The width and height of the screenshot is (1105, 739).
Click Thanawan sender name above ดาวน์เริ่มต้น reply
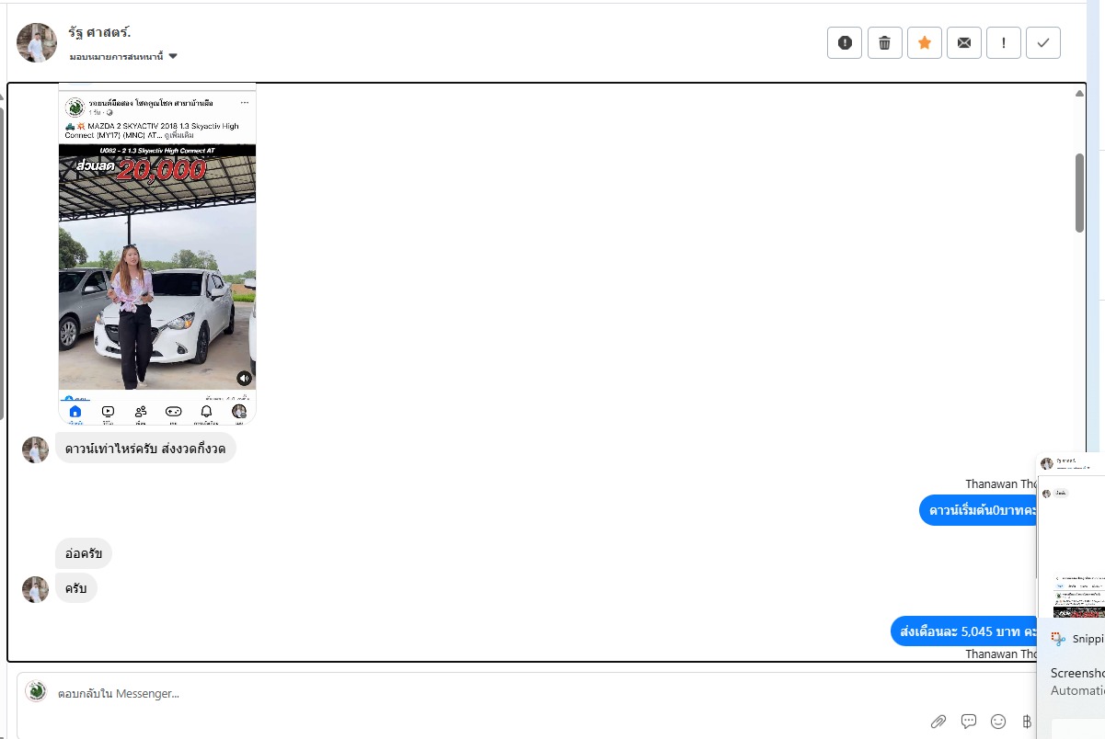[1002, 483]
